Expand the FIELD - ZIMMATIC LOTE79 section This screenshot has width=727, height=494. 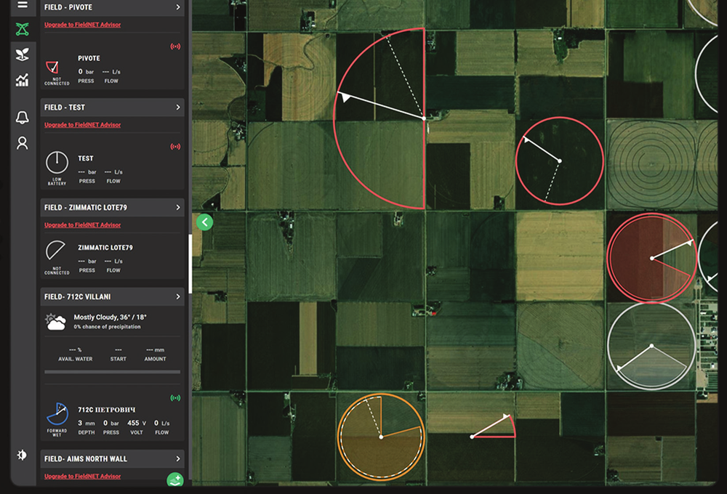[x=177, y=206]
